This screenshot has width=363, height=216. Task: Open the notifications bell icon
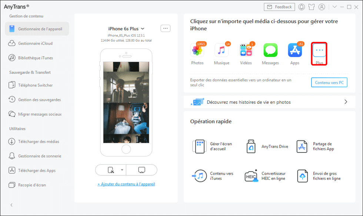pyautogui.click(x=302, y=7)
